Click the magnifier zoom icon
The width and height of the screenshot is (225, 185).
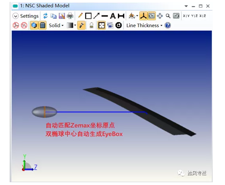pos(168,16)
